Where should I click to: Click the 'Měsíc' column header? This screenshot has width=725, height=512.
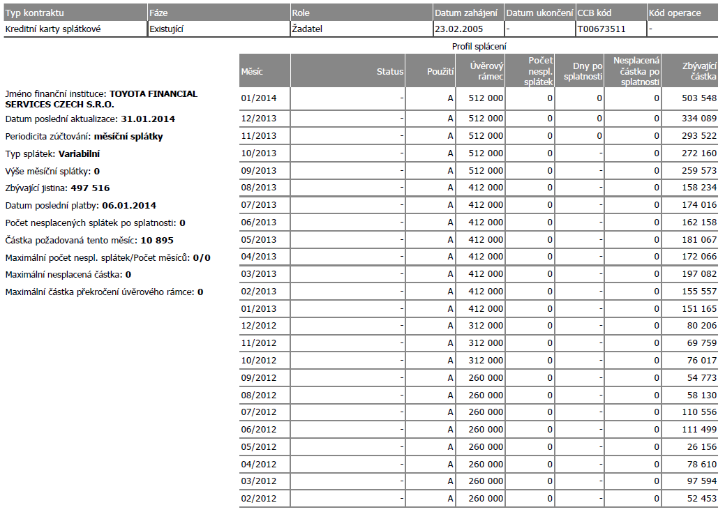[264, 70]
